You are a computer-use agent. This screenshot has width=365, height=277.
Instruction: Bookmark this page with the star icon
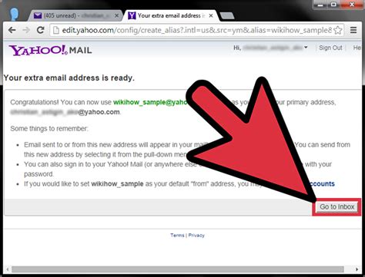point(338,30)
